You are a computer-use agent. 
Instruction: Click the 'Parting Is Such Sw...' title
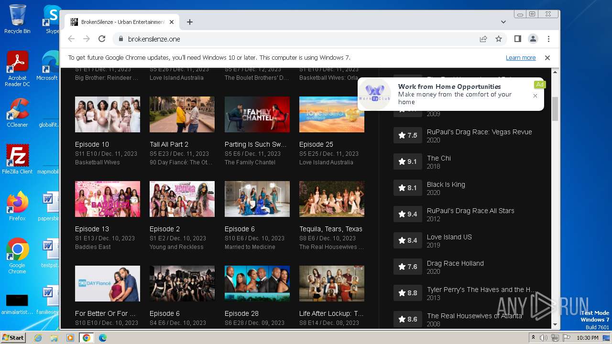(255, 144)
